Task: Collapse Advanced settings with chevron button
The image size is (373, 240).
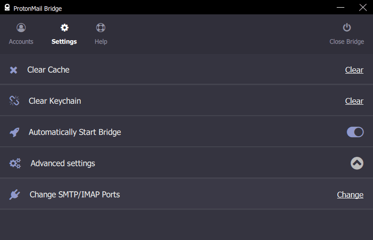Action: point(357,164)
